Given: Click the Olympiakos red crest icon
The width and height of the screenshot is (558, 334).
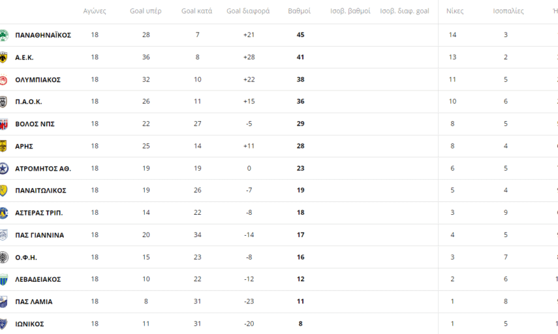Looking at the screenshot, I should click(4, 79).
